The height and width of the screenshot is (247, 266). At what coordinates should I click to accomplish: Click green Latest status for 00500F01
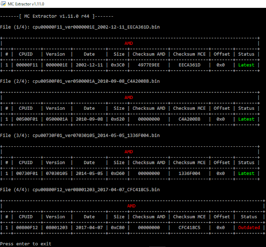pos(246,119)
